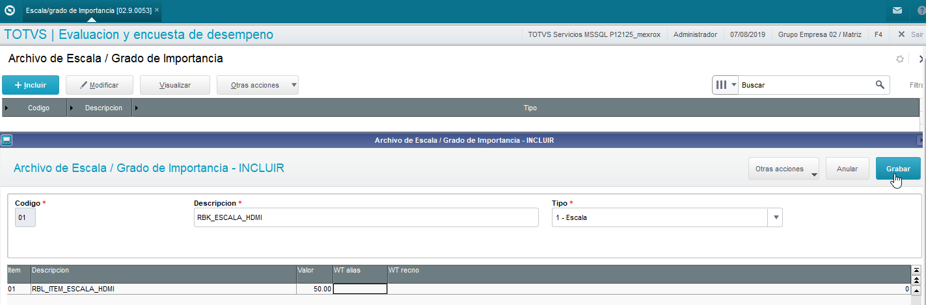
Task: Click the F4 shortcut in header bar
Action: point(878,34)
